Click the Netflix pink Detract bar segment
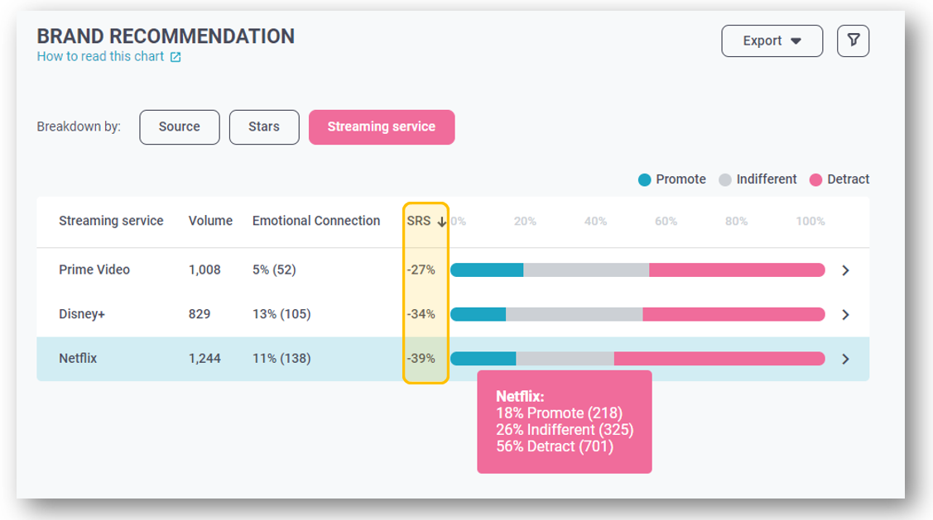 [719, 359]
